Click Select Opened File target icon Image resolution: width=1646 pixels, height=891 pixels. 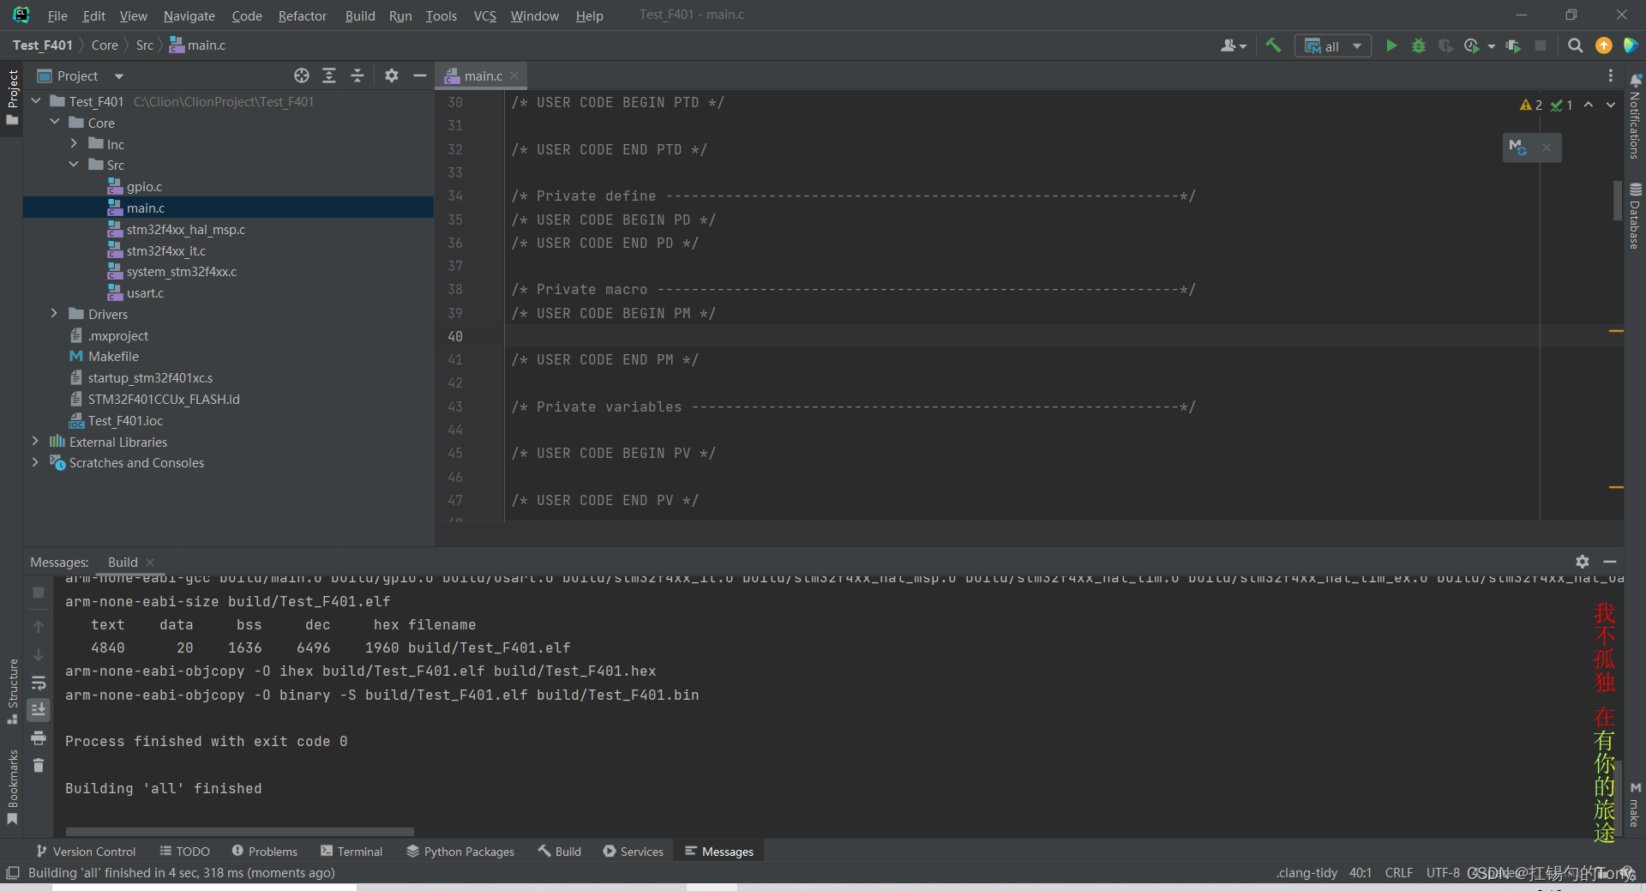[302, 75]
